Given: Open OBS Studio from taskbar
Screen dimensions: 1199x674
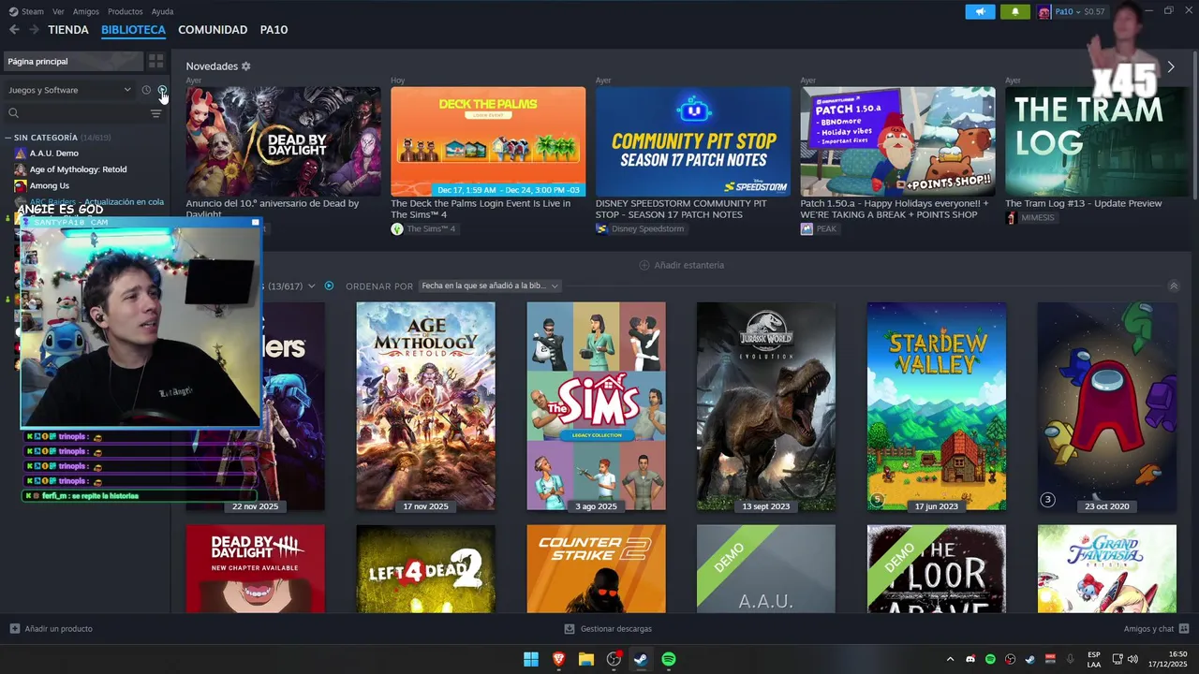Looking at the screenshot, I should tap(614, 659).
